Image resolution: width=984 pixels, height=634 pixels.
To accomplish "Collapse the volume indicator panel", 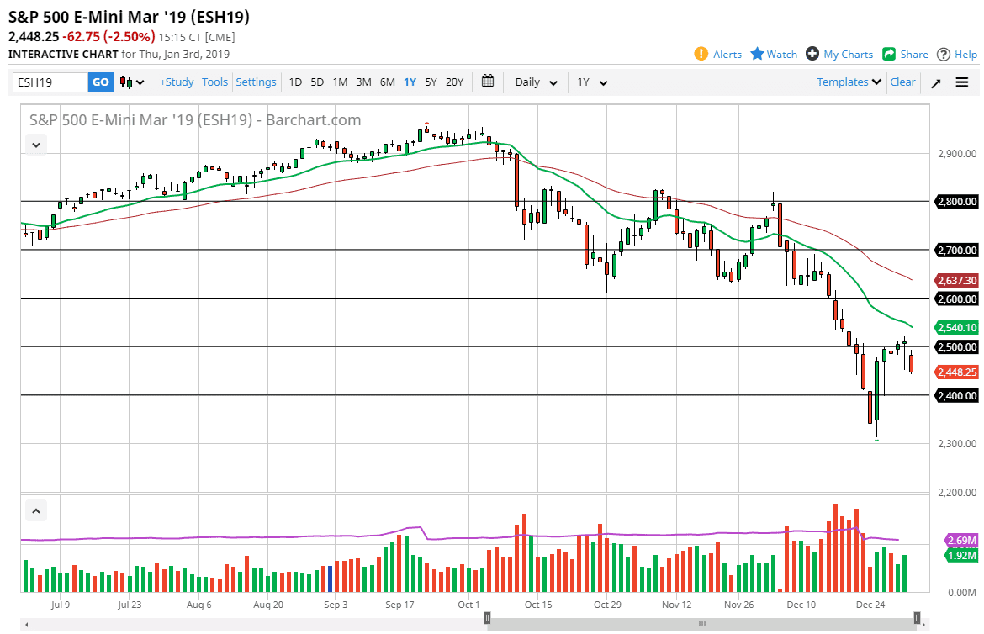I will coord(35,510).
